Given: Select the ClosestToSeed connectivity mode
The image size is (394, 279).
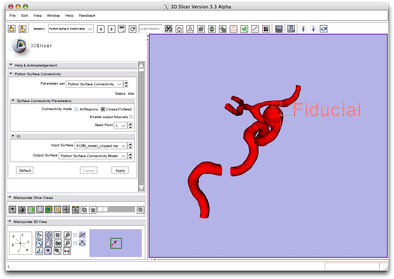Looking at the screenshot, I should pos(103,109).
